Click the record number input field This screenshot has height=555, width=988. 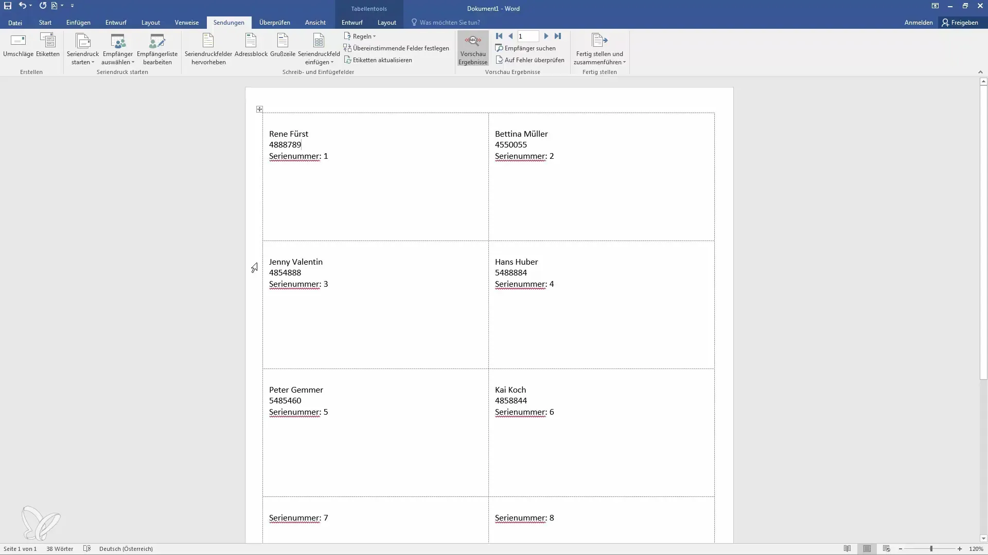528,36
